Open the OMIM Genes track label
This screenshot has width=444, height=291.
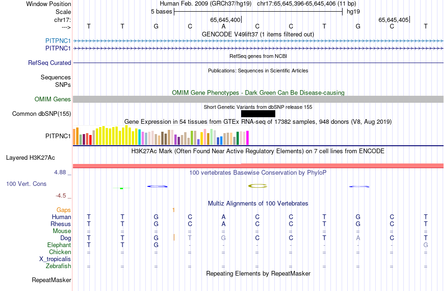(53, 99)
